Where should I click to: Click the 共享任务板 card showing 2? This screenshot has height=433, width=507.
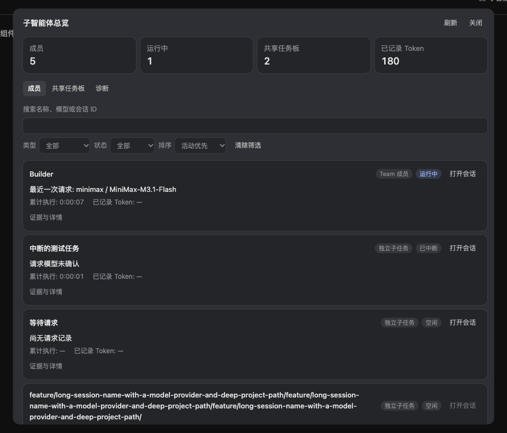click(x=314, y=55)
